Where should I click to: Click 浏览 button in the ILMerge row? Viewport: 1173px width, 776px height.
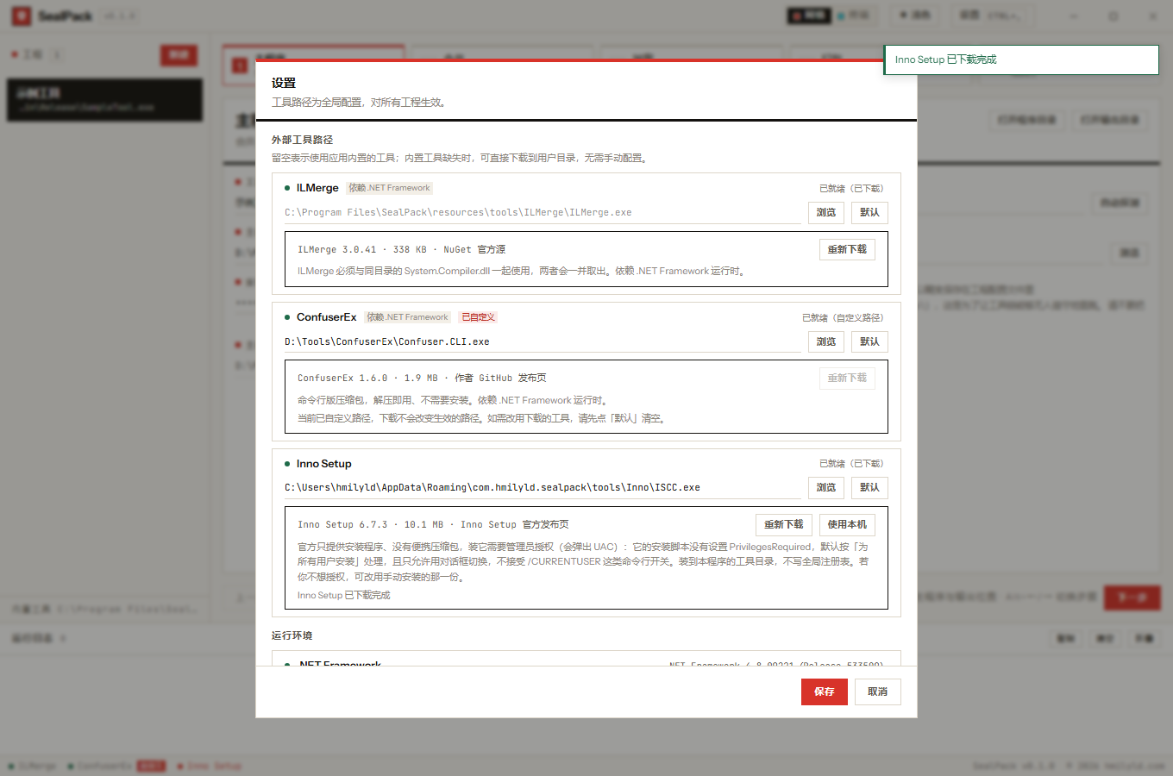(x=826, y=213)
